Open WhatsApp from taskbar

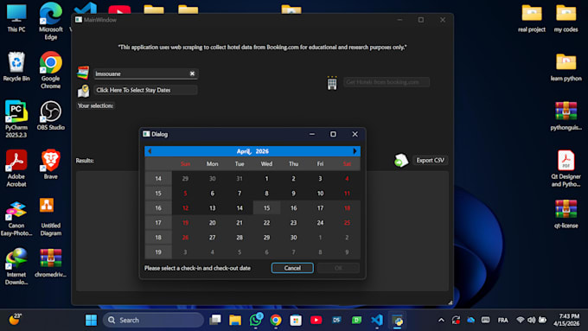tap(256, 320)
